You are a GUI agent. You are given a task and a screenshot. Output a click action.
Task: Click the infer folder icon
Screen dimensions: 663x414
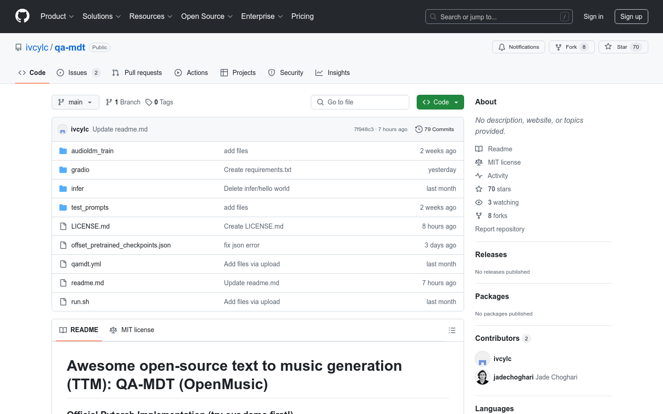pyautogui.click(x=63, y=189)
